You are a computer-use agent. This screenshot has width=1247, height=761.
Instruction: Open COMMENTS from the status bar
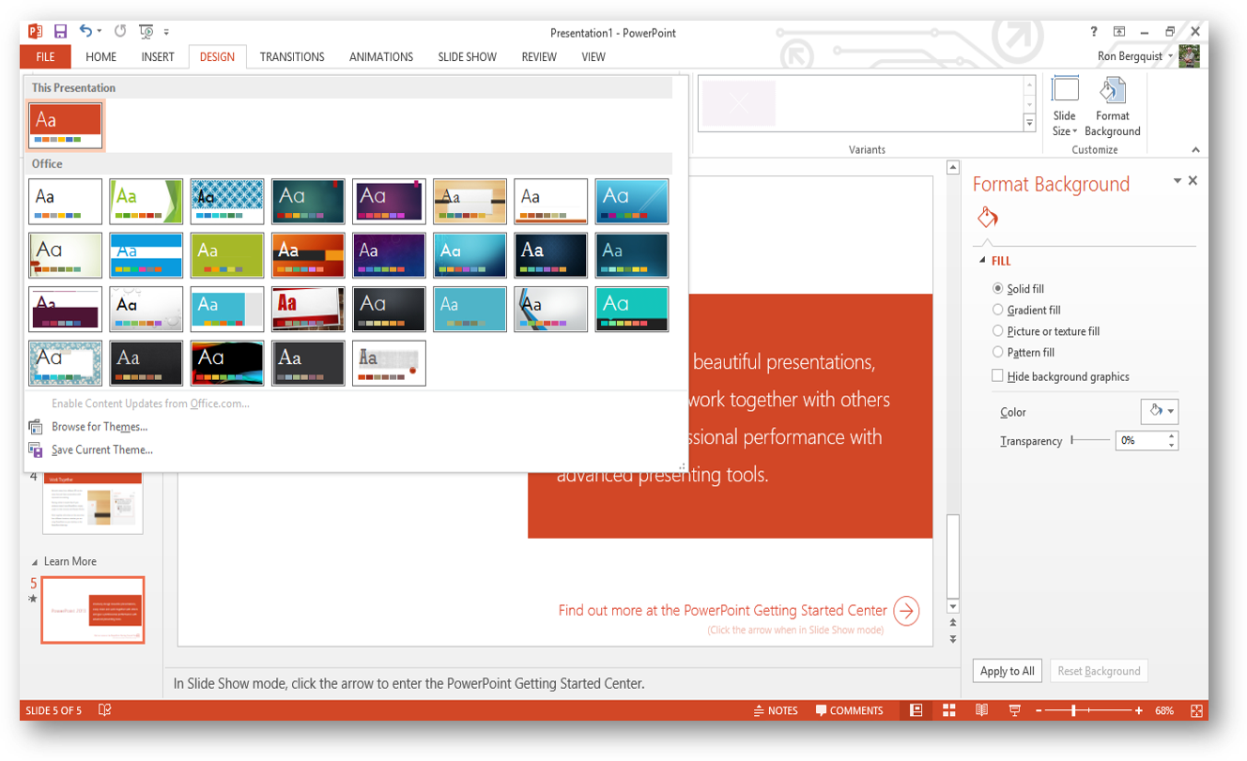pos(850,710)
